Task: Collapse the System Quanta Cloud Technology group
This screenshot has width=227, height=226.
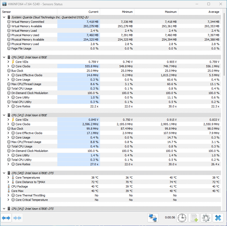Action: coord(4,17)
